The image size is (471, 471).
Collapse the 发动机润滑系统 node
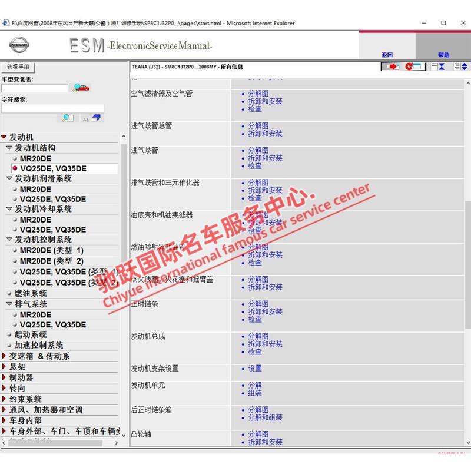(x=9, y=178)
